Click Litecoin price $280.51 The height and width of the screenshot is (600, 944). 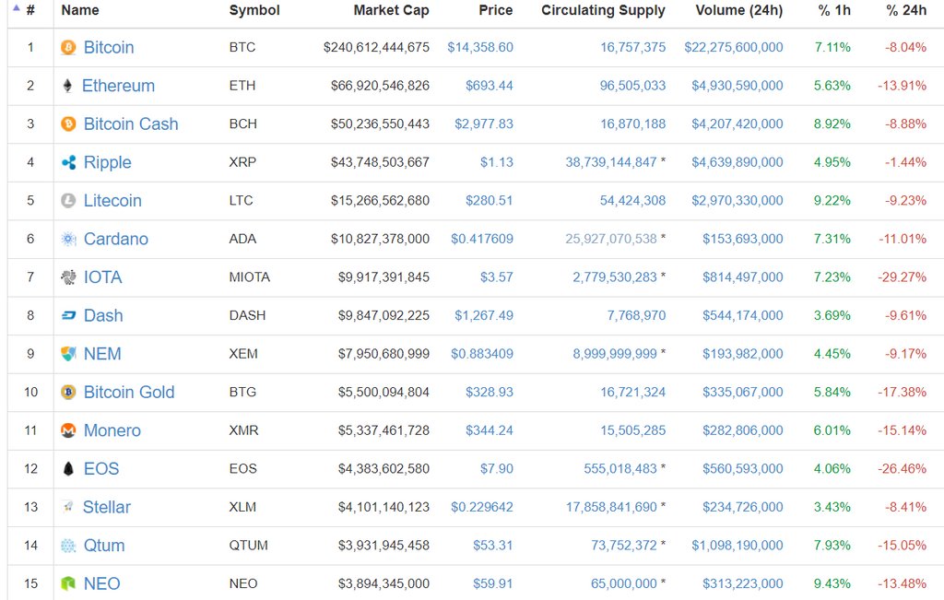click(490, 200)
